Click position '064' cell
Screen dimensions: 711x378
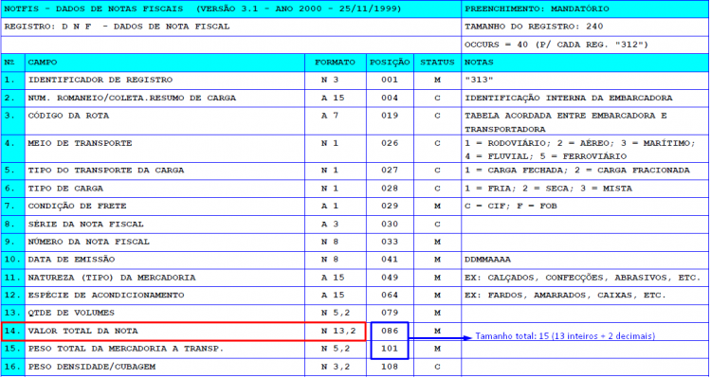[390, 296]
